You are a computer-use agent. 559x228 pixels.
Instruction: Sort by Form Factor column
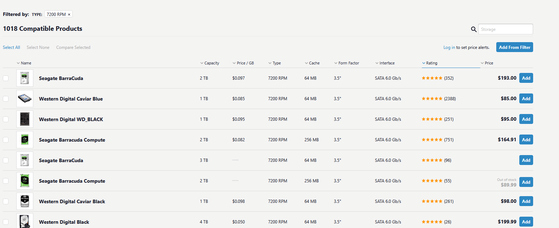[347, 63]
